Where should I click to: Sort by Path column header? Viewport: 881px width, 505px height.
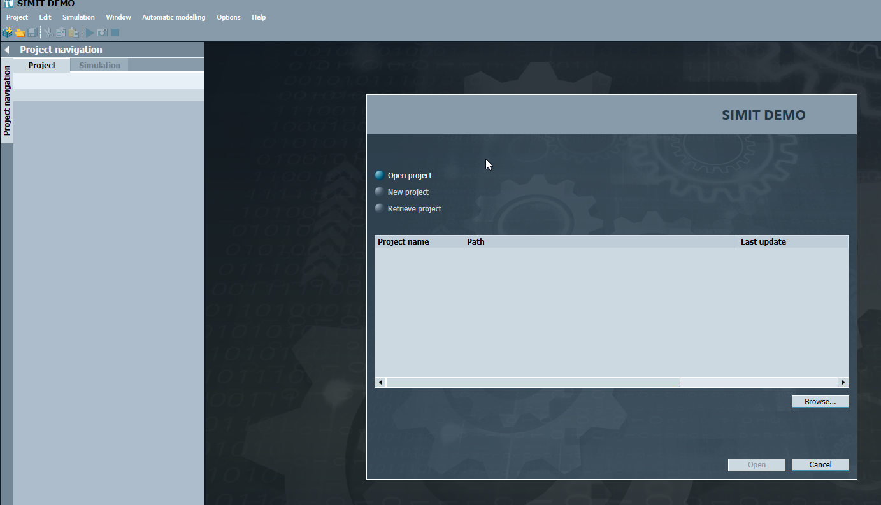point(601,242)
